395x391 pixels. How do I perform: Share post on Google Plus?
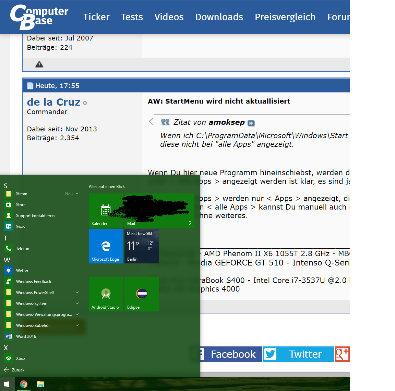click(342, 354)
